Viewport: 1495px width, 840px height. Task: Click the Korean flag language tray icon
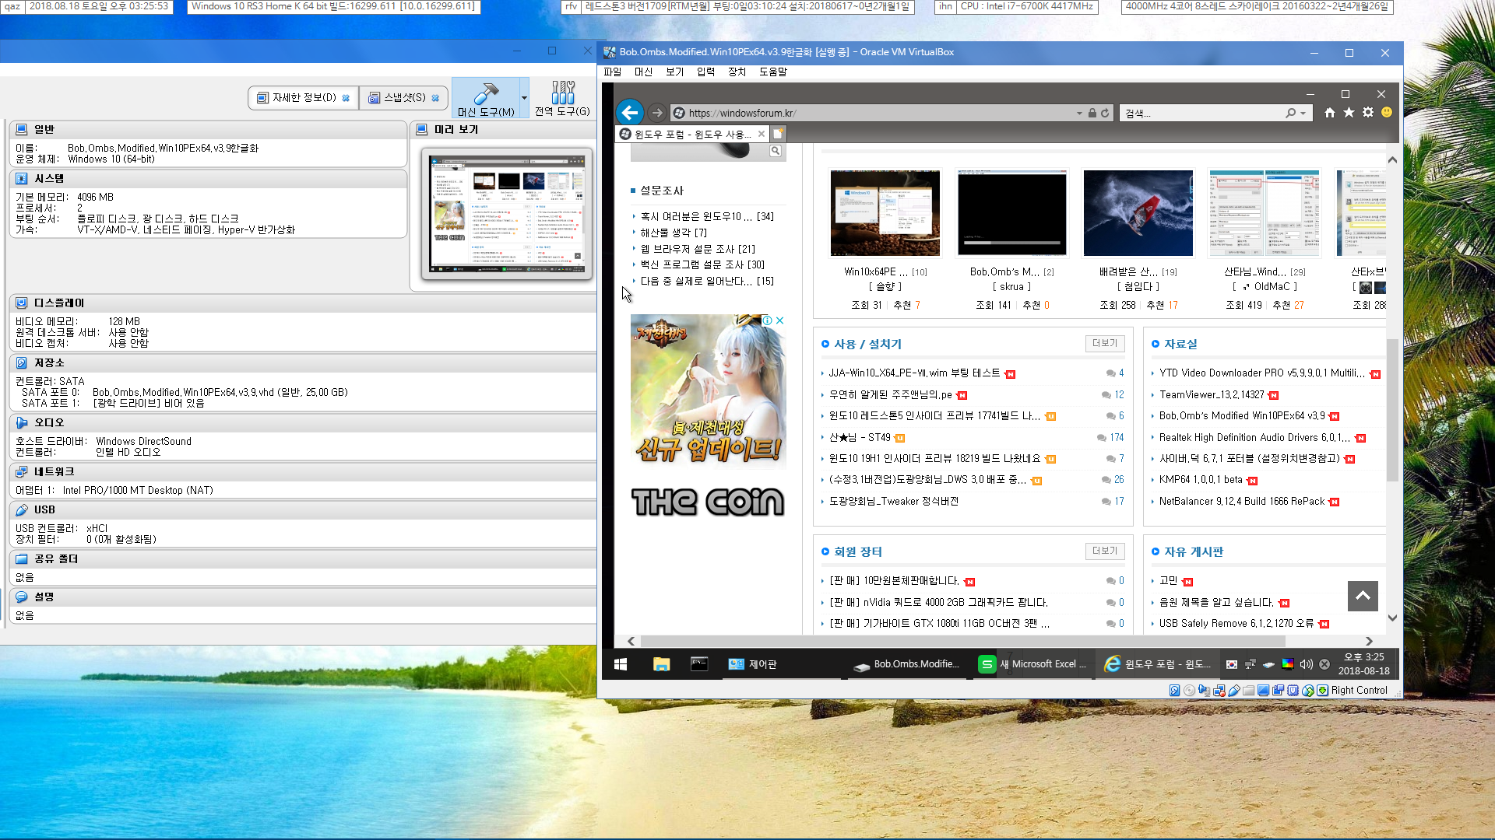[x=1232, y=664]
